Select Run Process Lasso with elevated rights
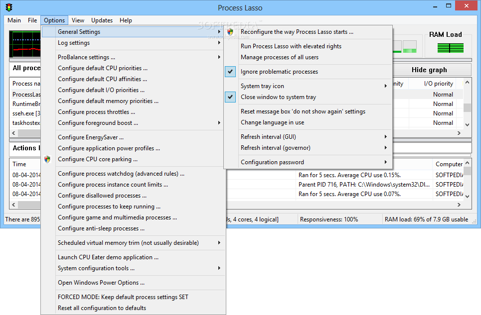The width and height of the screenshot is (481, 315). [x=308, y=46]
